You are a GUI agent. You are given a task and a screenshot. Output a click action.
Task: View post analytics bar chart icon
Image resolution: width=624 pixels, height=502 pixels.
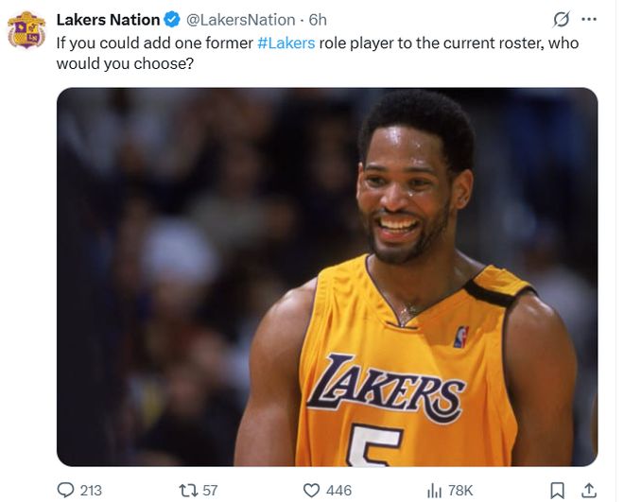pos(434,490)
